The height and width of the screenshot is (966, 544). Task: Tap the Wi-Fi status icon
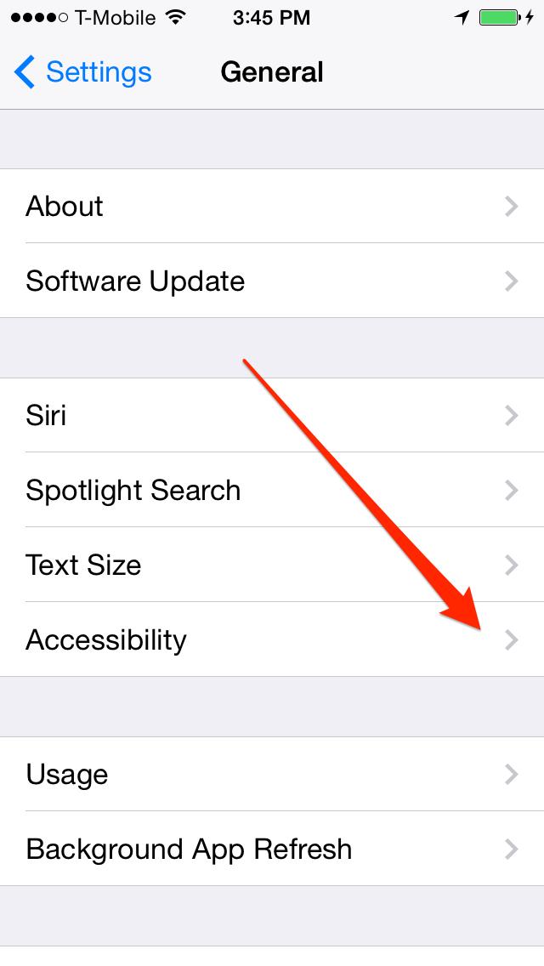coord(176,17)
